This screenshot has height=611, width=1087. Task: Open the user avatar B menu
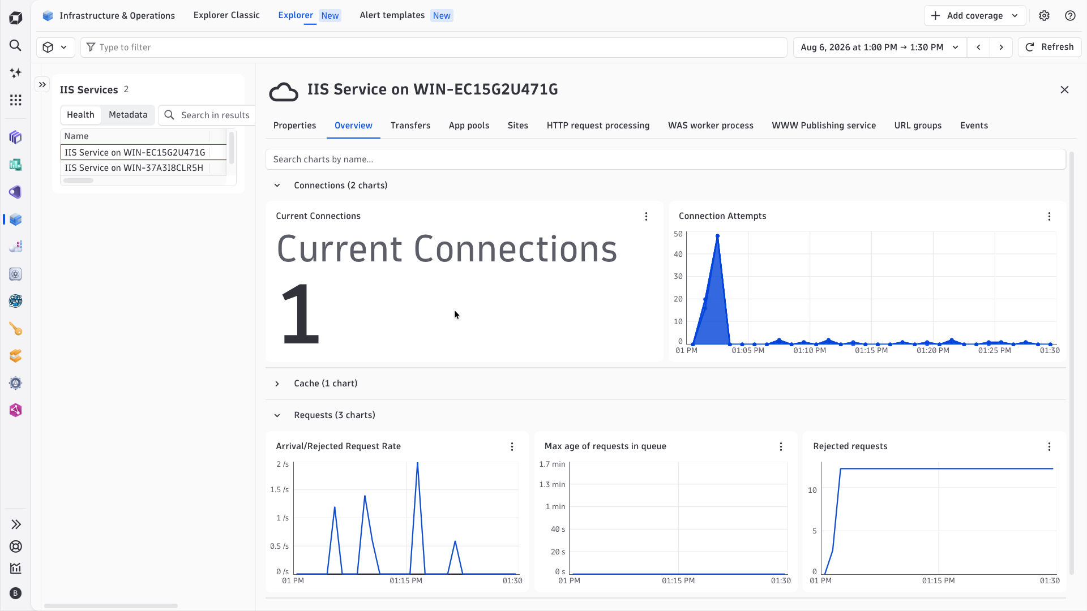click(16, 593)
